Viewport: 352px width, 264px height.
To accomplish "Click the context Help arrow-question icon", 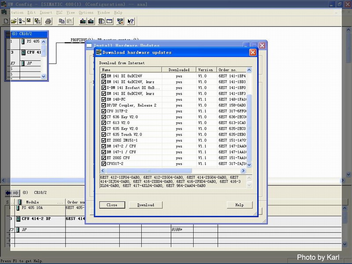I will 130,21.
